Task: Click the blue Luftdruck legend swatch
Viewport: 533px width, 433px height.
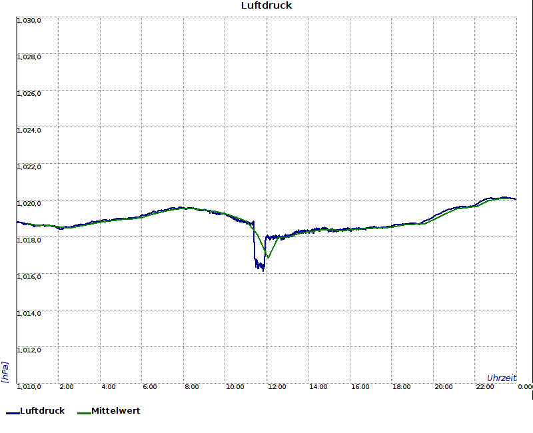Action: 13,413
